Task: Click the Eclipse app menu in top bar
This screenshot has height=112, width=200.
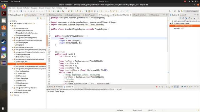Action: point(16,1)
